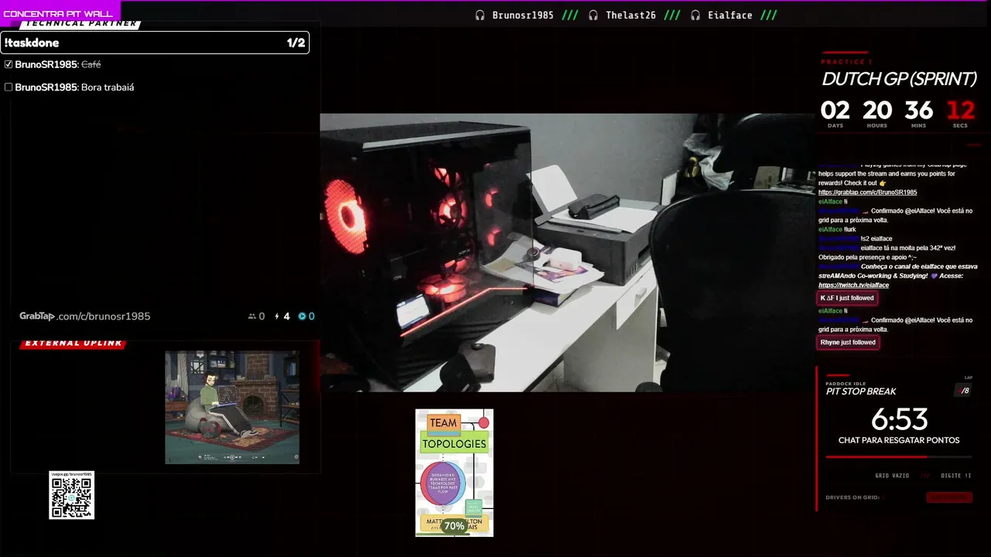
Task: Click the 'Obrigado pela presença e apoio' chat line
Action: tap(867, 258)
